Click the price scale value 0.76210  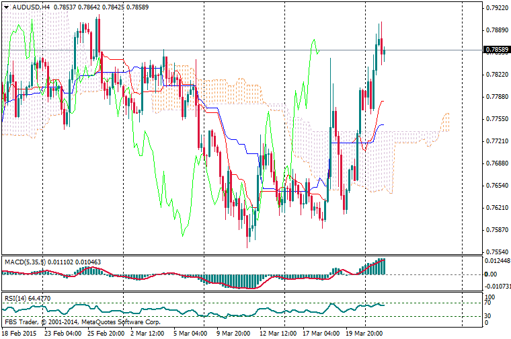point(497,207)
